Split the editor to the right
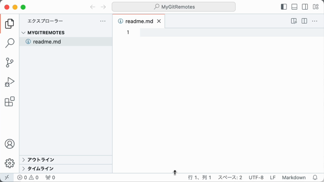This screenshot has height=182, width=324. [x=304, y=21]
